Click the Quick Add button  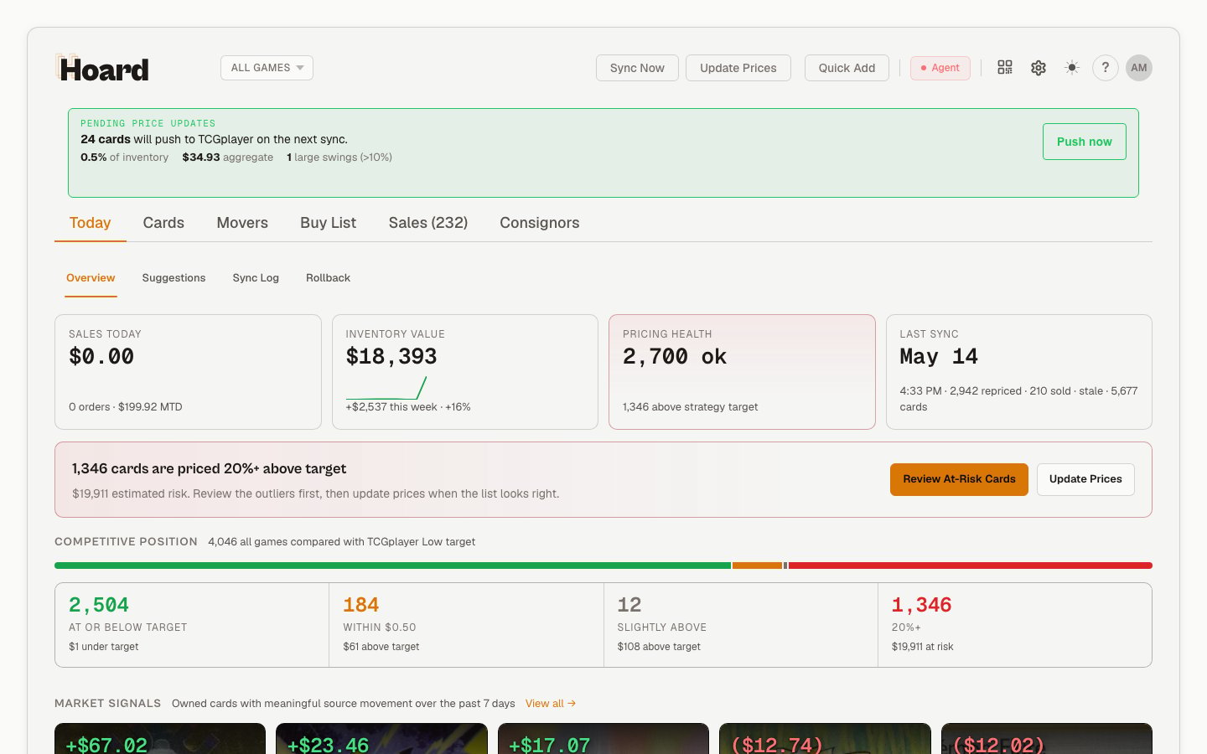coord(847,68)
